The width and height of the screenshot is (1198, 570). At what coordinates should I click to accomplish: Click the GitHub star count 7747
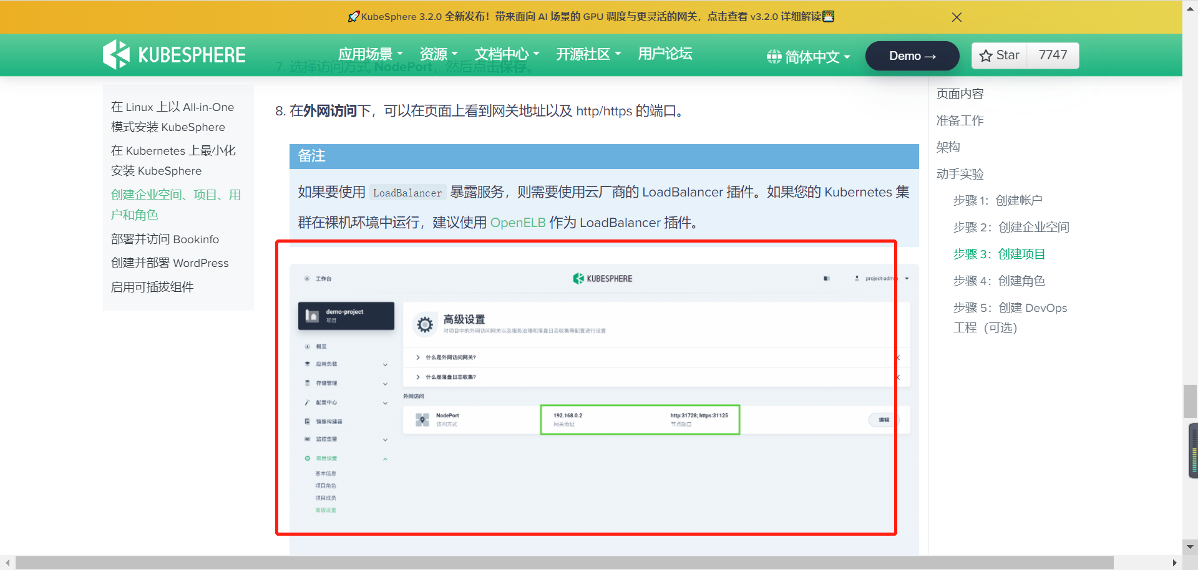pyautogui.click(x=1053, y=55)
